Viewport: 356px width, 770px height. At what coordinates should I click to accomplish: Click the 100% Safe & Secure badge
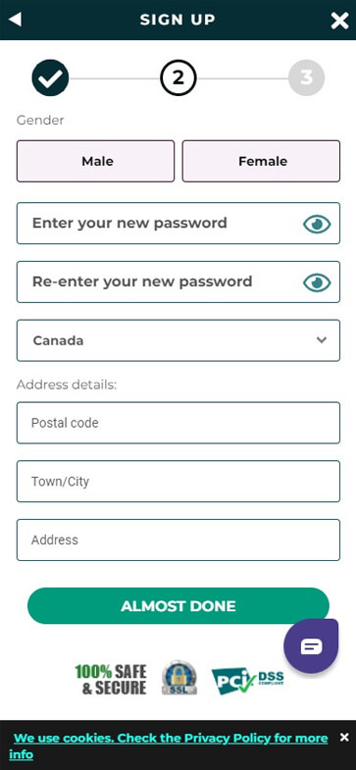click(x=111, y=679)
